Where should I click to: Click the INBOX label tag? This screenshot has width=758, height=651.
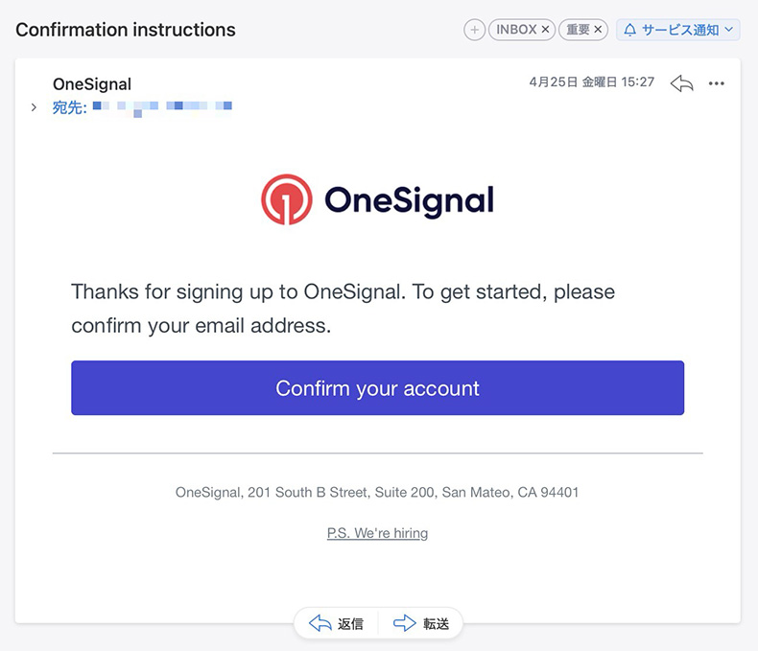[516, 30]
